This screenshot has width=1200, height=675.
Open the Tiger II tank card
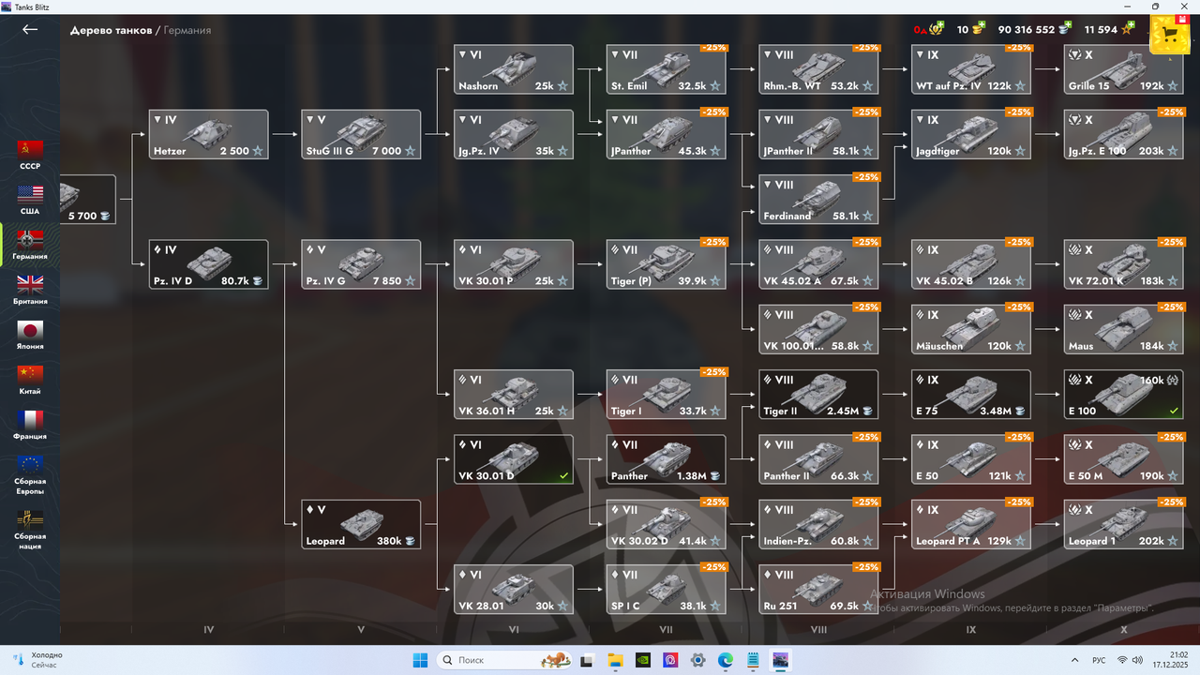pyautogui.click(x=818, y=394)
